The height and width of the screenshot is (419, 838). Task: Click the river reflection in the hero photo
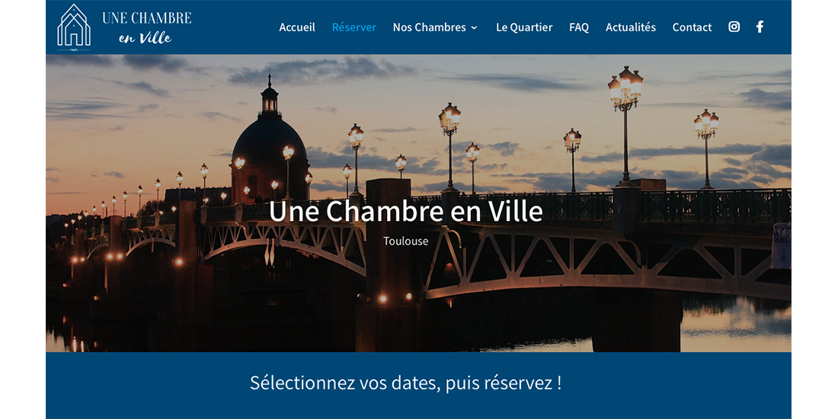(737, 323)
